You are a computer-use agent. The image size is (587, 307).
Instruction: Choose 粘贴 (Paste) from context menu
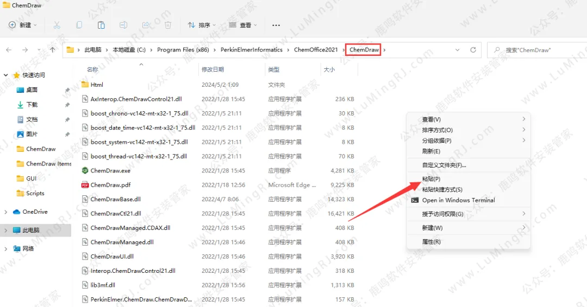(x=431, y=179)
